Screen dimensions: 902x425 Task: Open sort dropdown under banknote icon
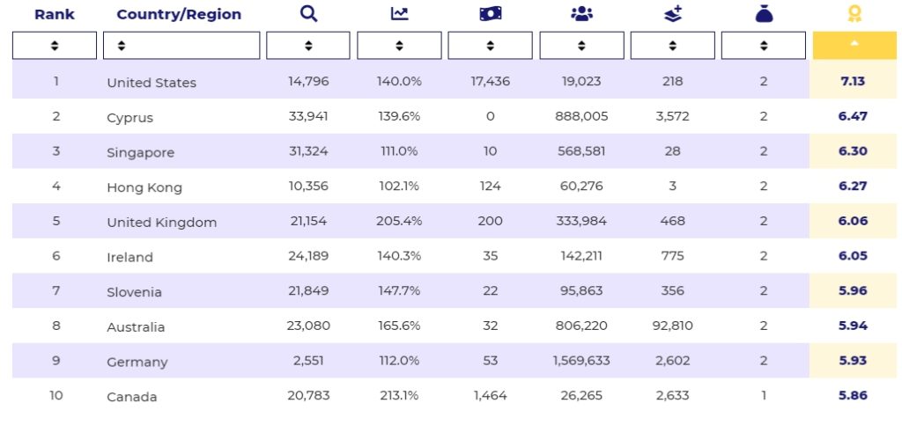[x=490, y=46]
